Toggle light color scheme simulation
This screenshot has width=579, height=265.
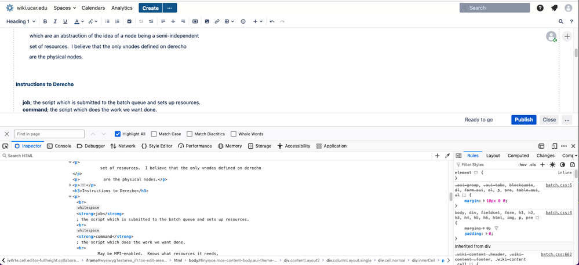click(x=552, y=165)
